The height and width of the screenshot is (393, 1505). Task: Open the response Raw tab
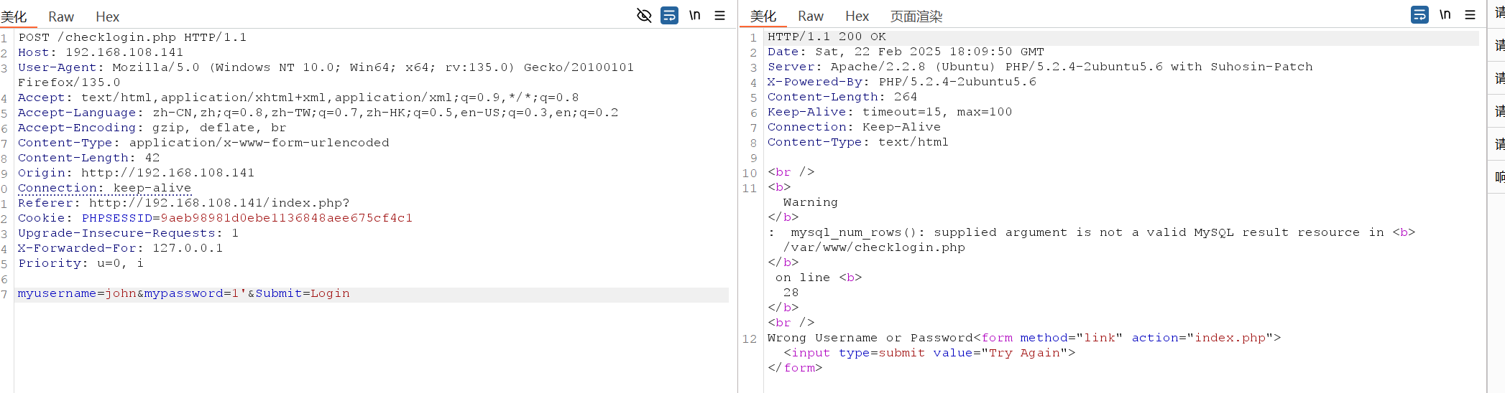tap(811, 16)
